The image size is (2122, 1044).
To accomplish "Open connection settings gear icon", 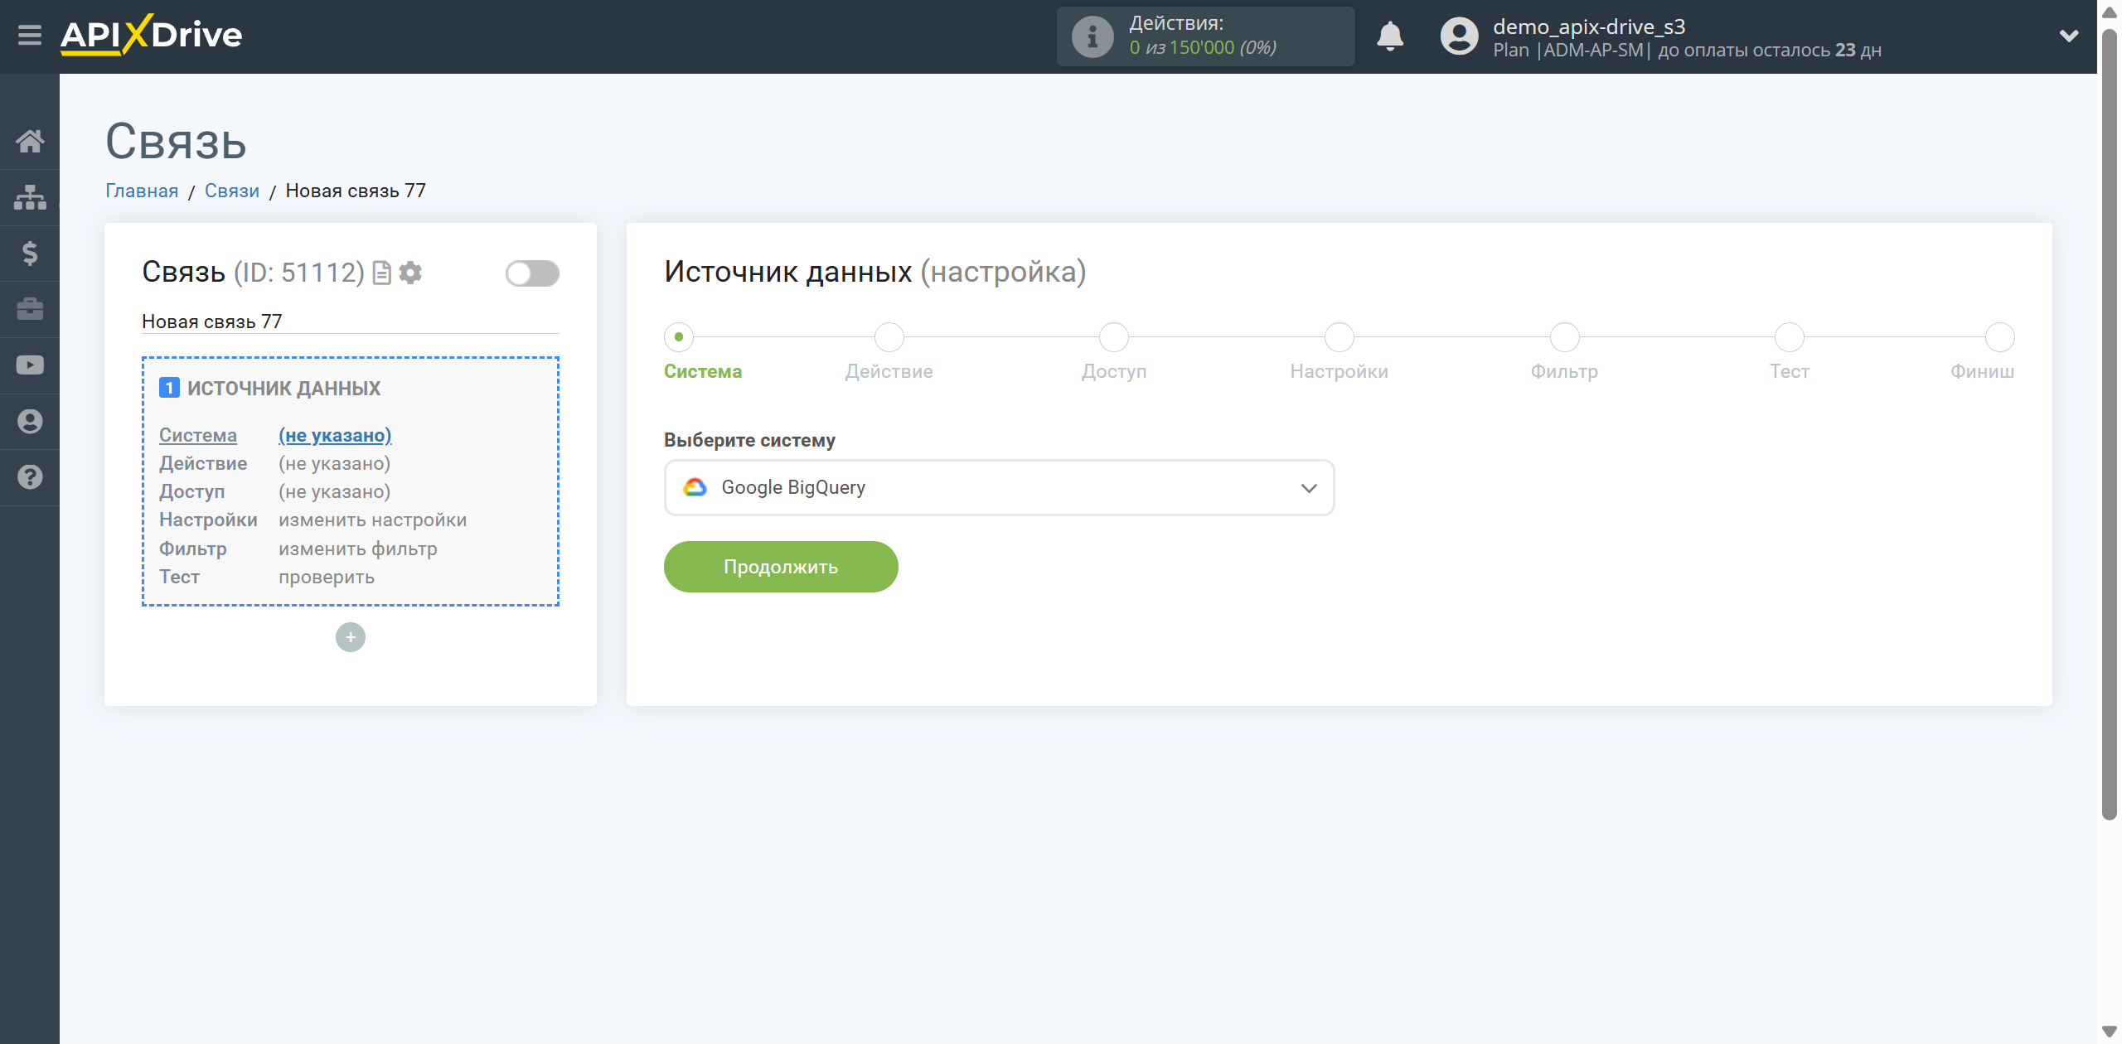I will [410, 273].
